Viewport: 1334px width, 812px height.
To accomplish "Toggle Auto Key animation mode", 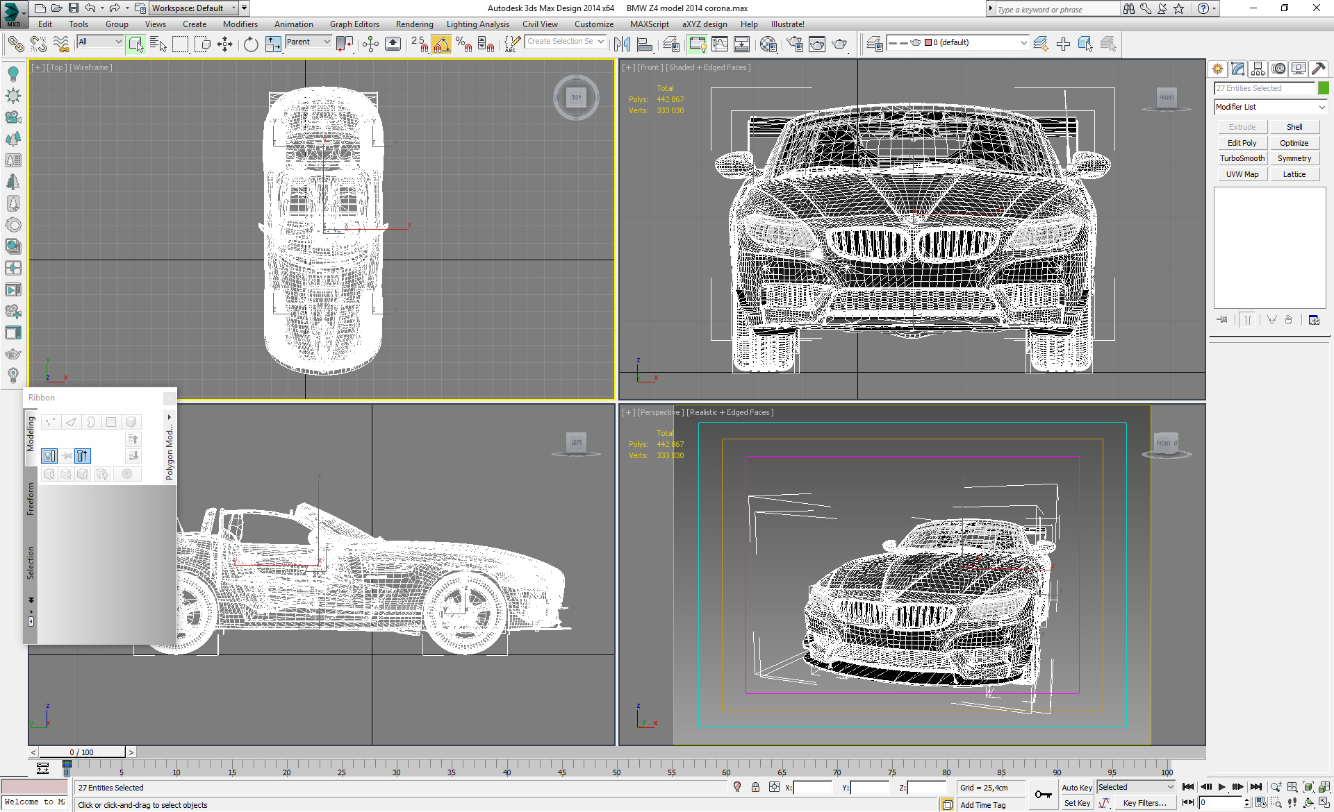I will click(1077, 787).
